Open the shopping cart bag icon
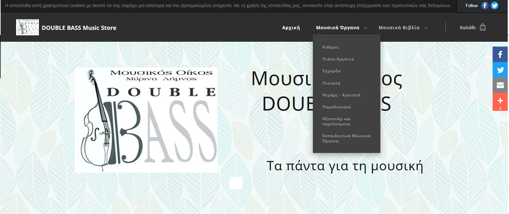Screen dimensions: 509x214 click(482, 27)
